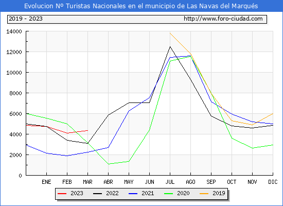
Task: Click the JUN month axis label
Action: click(x=149, y=182)
